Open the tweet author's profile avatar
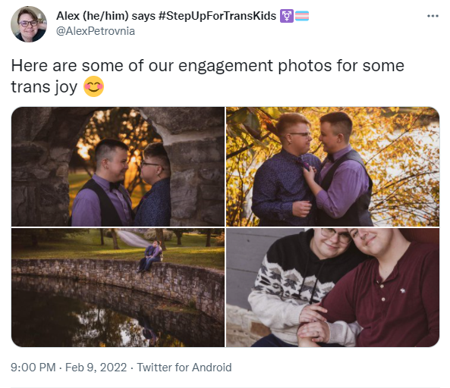Image resolution: width=450 pixels, height=388 pixels. [29, 24]
